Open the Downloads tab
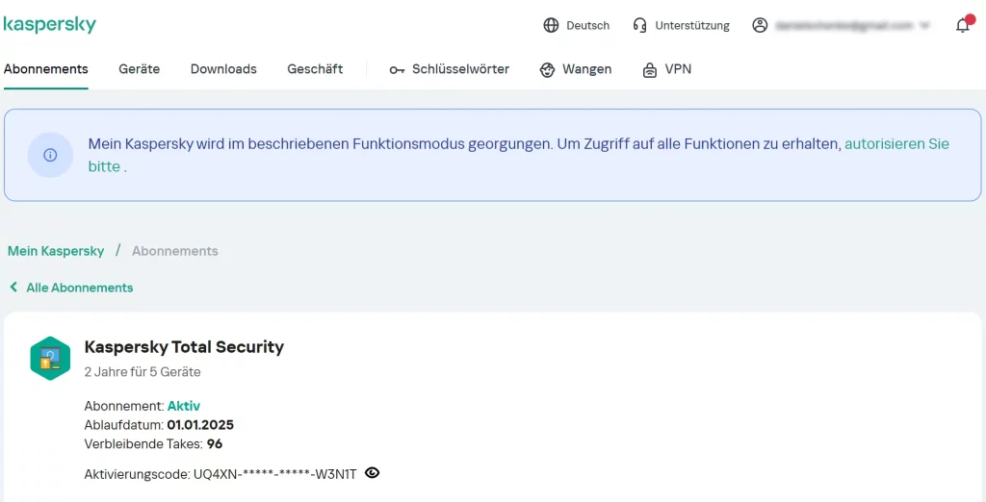The width and height of the screenshot is (986, 502). (x=223, y=69)
